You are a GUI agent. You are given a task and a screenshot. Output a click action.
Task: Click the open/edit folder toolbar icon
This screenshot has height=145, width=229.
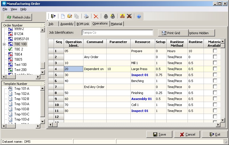click(x=70, y=17)
